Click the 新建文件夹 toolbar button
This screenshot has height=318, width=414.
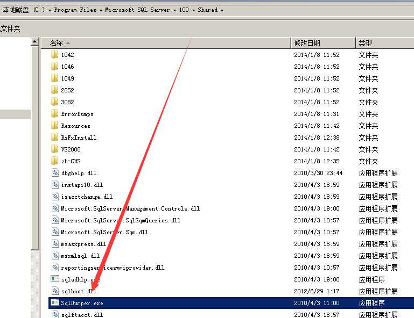tap(10, 28)
